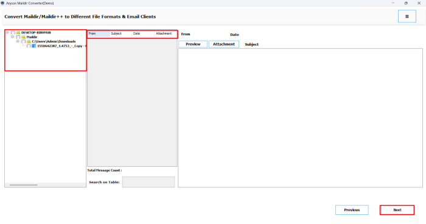Sort by the Subject column header
Image resolution: width=426 pixels, height=224 pixels.
(x=121, y=33)
